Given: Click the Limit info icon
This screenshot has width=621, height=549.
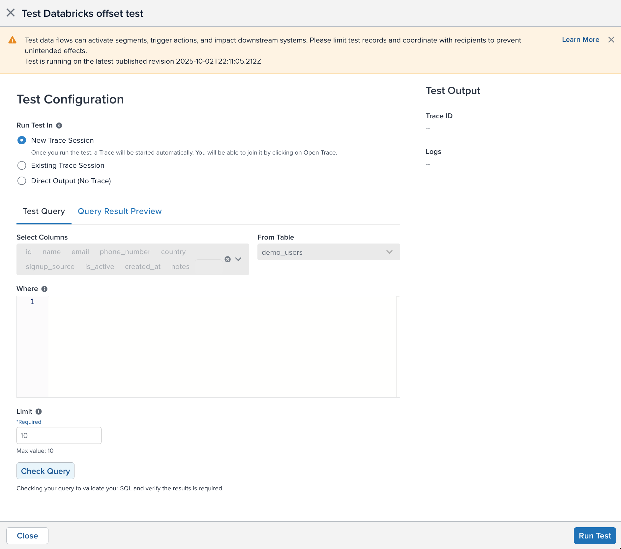Looking at the screenshot, I should click(x=39, y=412).
